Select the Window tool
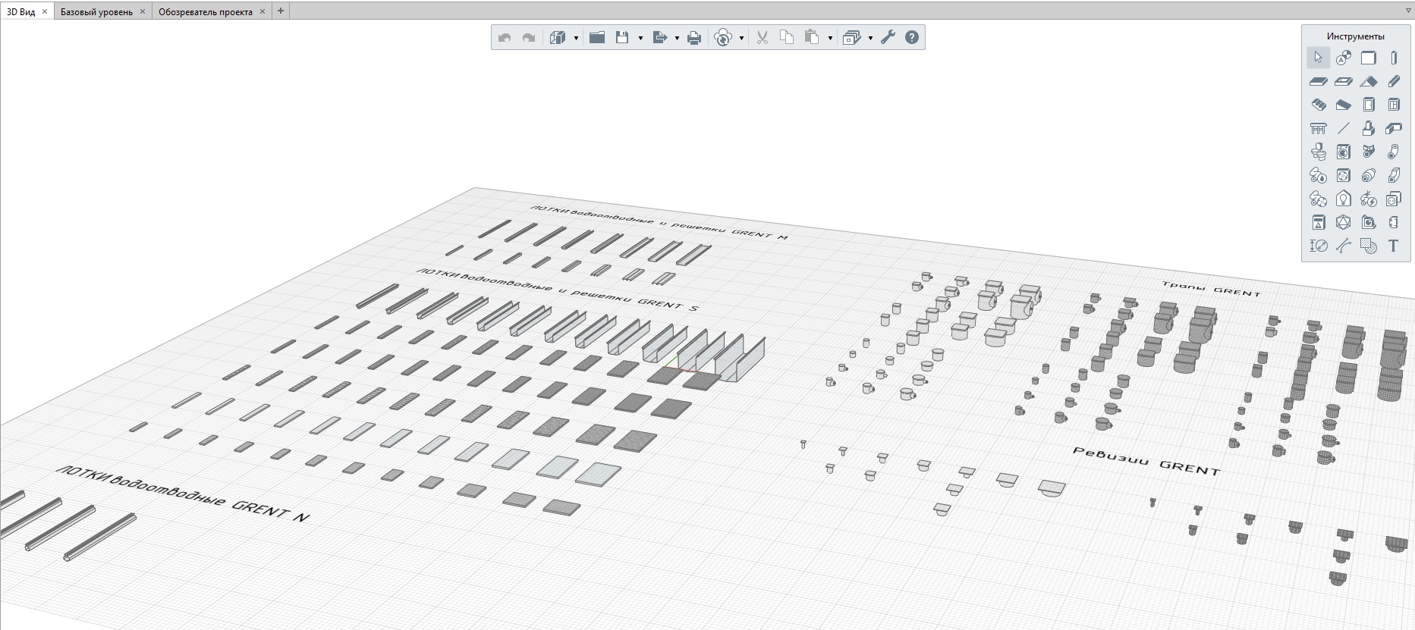Screen dimensions: 1415x630 (1394, 105)
